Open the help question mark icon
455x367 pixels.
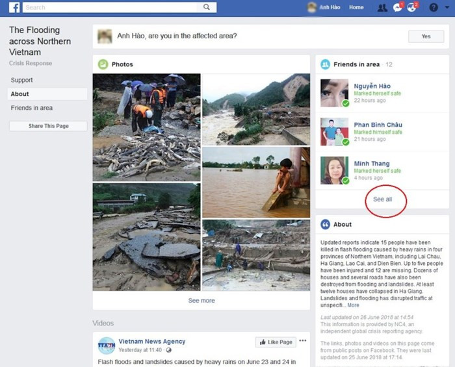[434, 8]
